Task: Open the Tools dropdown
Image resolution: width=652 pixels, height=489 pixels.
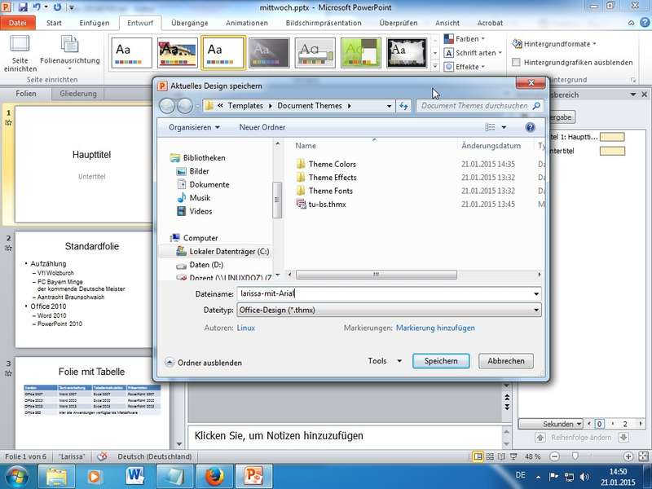Action: (385, 360)
